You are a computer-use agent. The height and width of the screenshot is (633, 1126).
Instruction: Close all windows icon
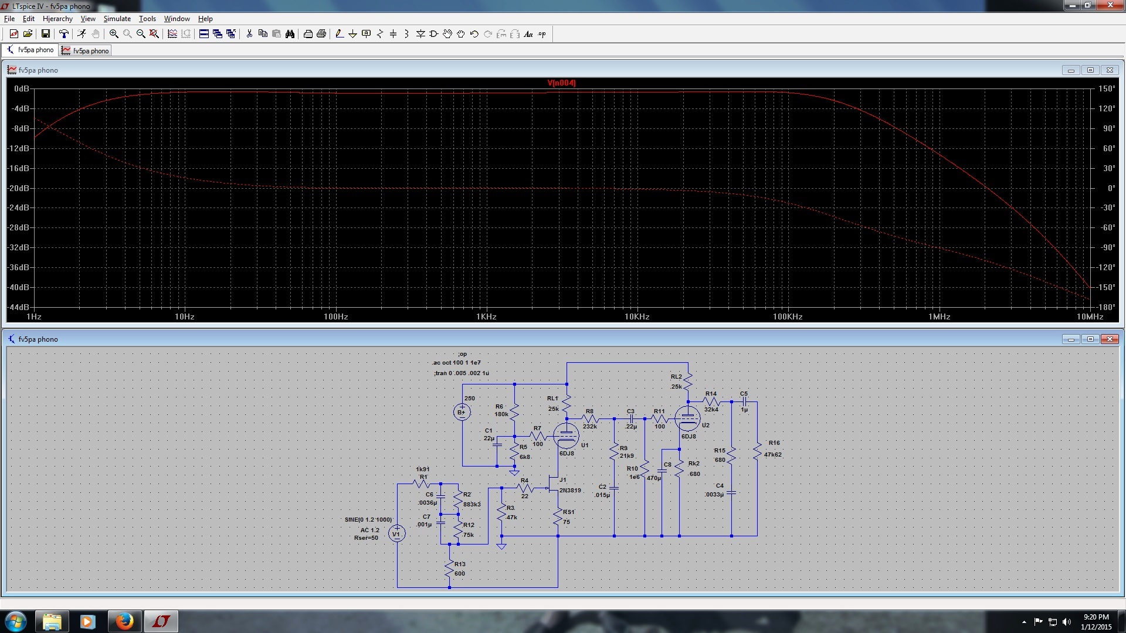231,34
